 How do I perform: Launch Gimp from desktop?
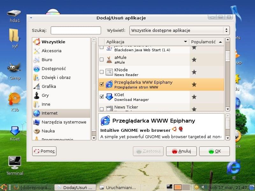click(x=15, y=71)
